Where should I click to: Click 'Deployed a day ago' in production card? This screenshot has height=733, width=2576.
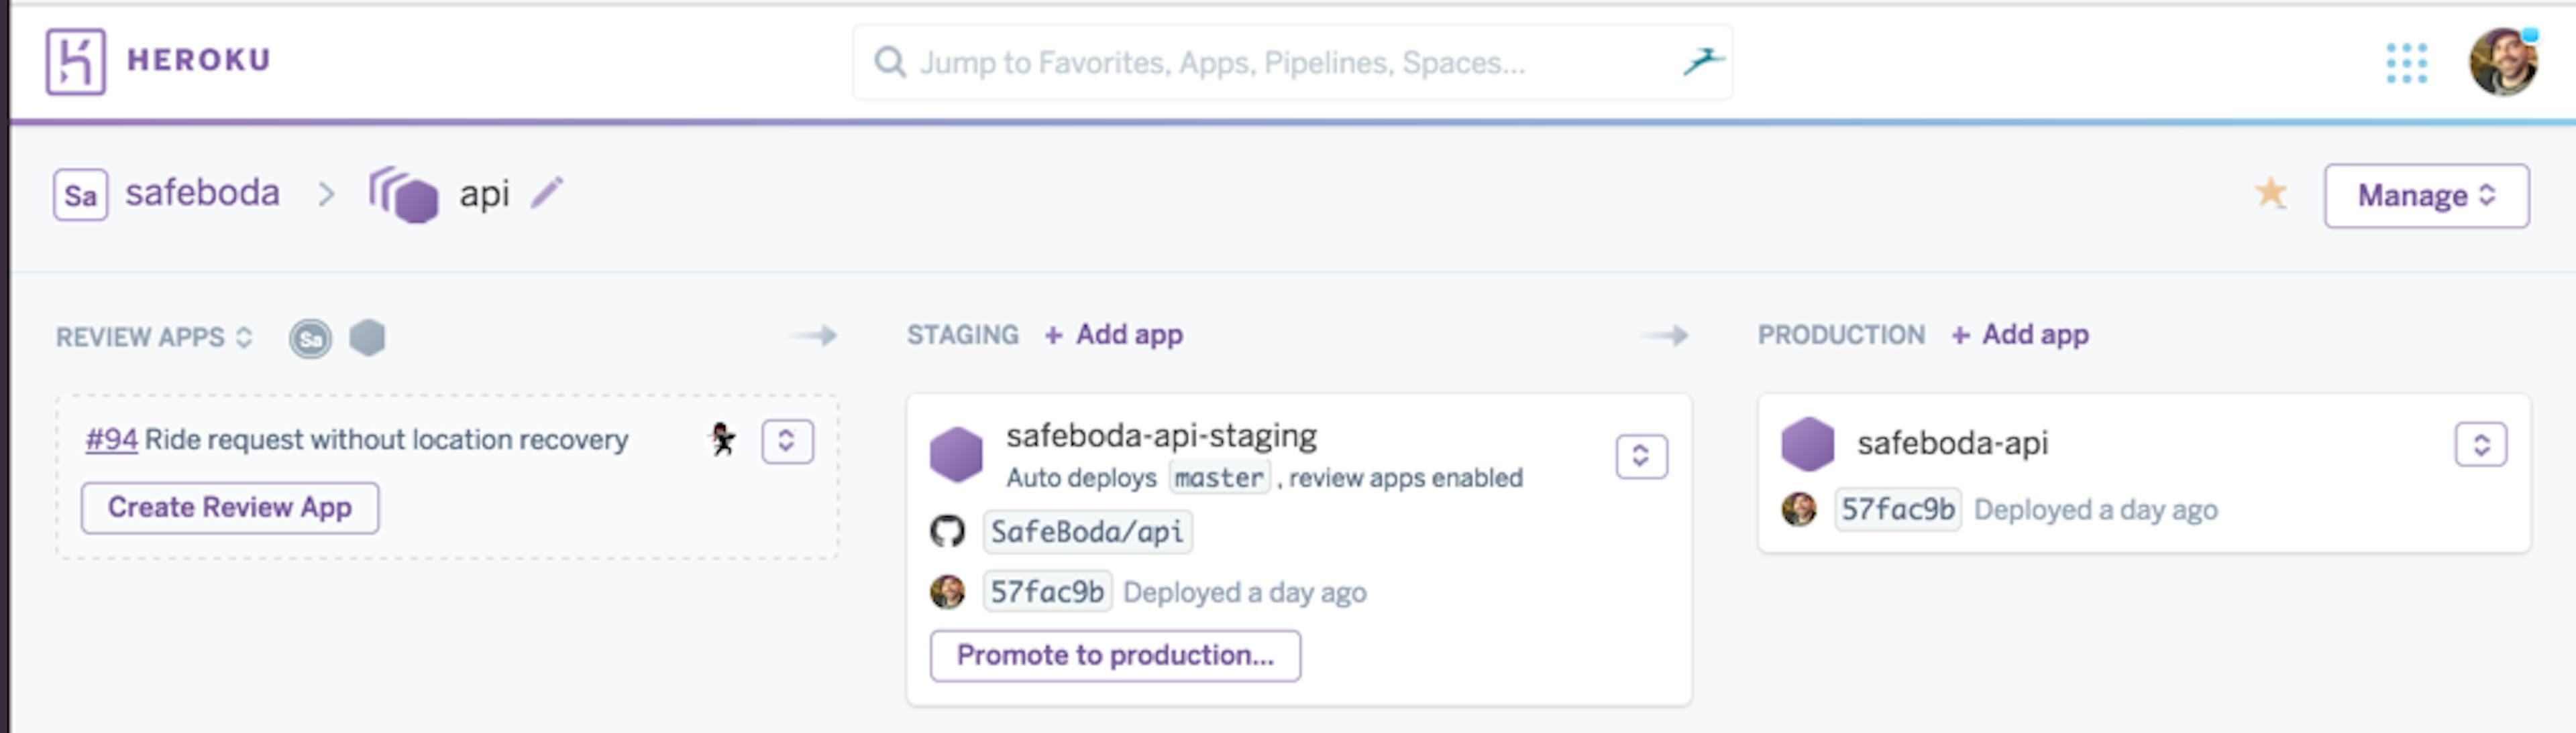pyautogui.click(x=2095, y=511)
